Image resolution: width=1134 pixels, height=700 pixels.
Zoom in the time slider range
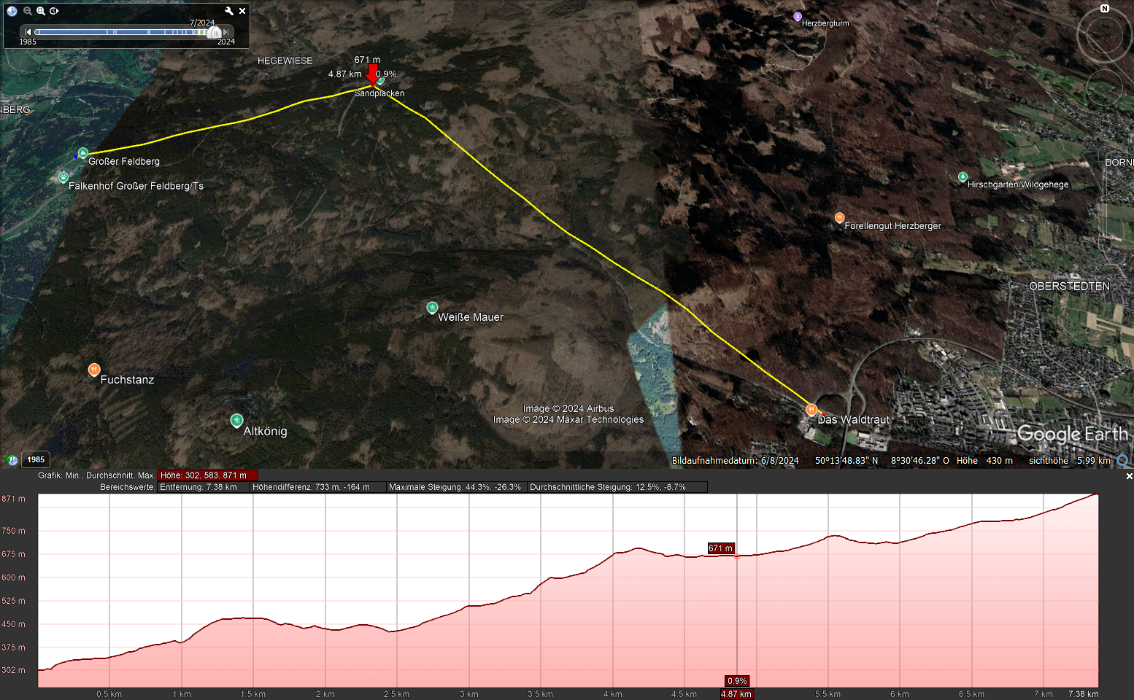click(x=41, y=11)
